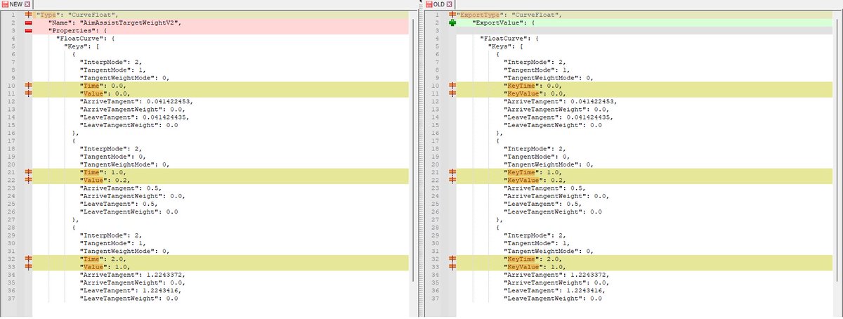This screenshot has width=843, height=319.
Task: Click "ArriveTangent": 0.041422453 in NEW pane
Action: [137, 101]
